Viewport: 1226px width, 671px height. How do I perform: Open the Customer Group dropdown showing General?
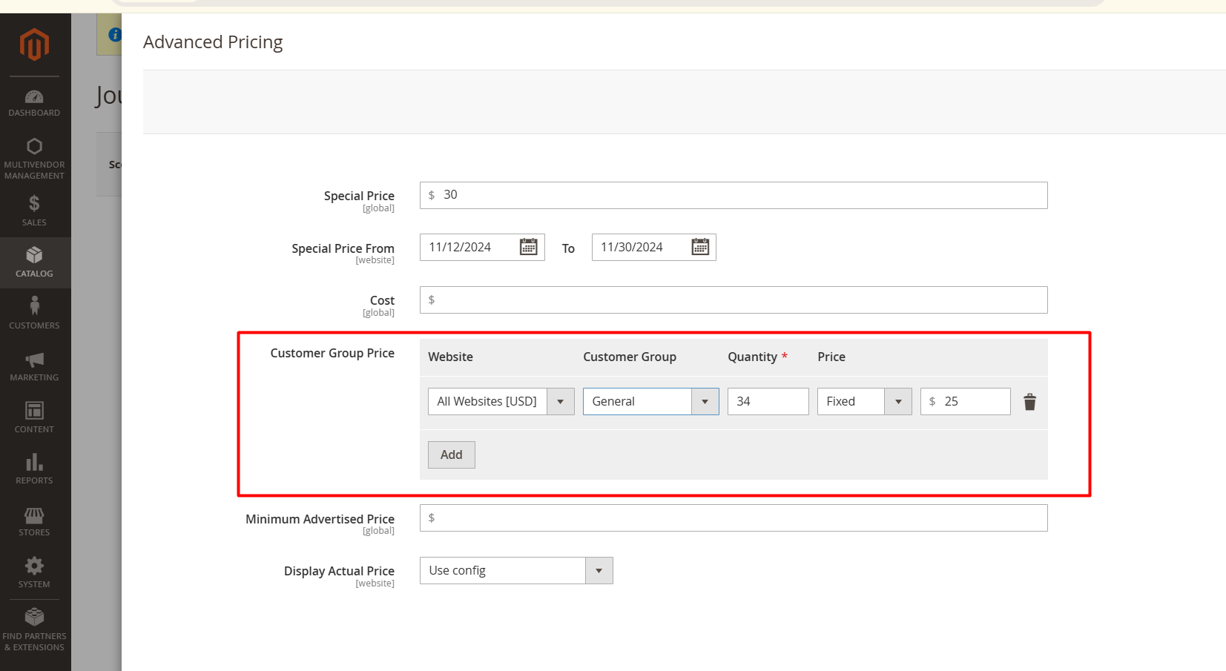tap(651, 401)
